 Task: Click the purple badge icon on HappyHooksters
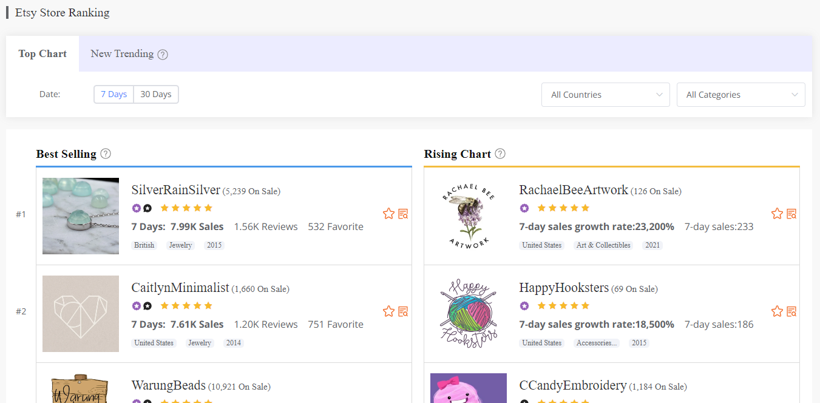pos(524,305)
